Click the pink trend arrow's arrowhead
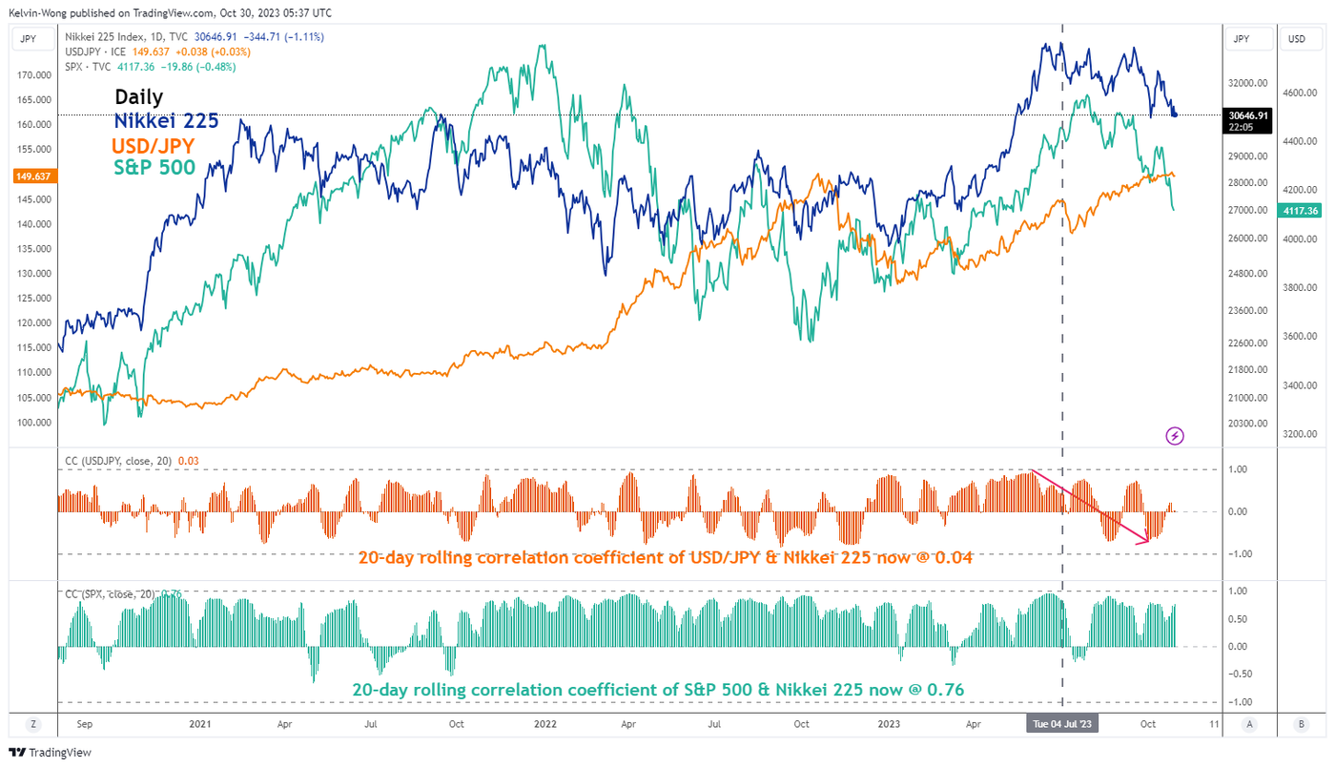The height and width of the screenshot is (768, 1335). 1145,541
